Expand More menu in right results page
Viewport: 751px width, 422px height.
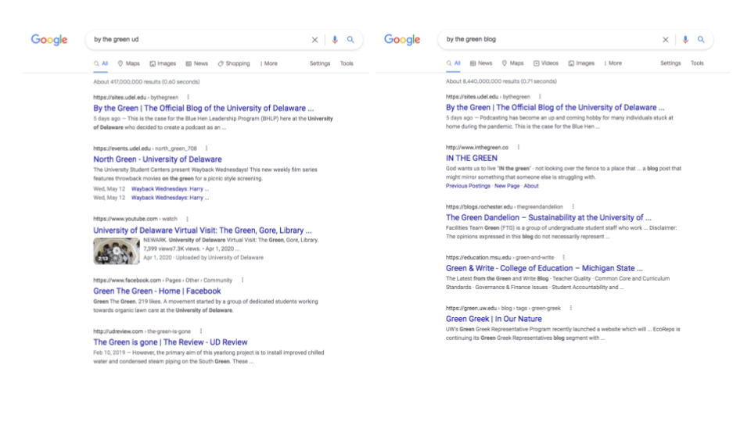click(613, 63)
